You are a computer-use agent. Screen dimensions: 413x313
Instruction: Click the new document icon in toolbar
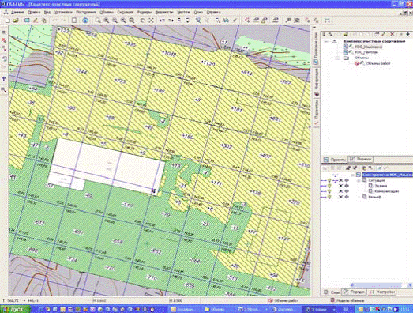point(8,21)
